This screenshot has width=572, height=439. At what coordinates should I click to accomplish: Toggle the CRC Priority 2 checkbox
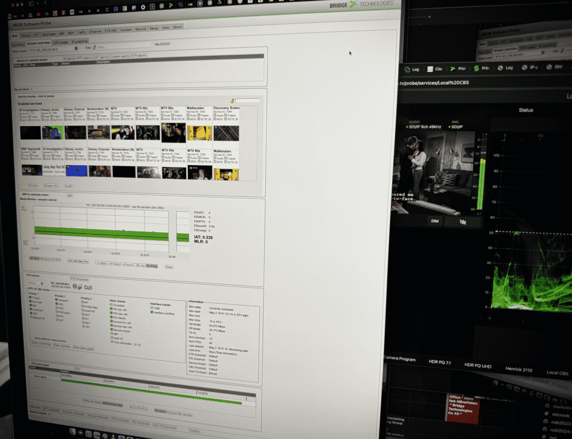pyautogui.click(x=57, y=304)
